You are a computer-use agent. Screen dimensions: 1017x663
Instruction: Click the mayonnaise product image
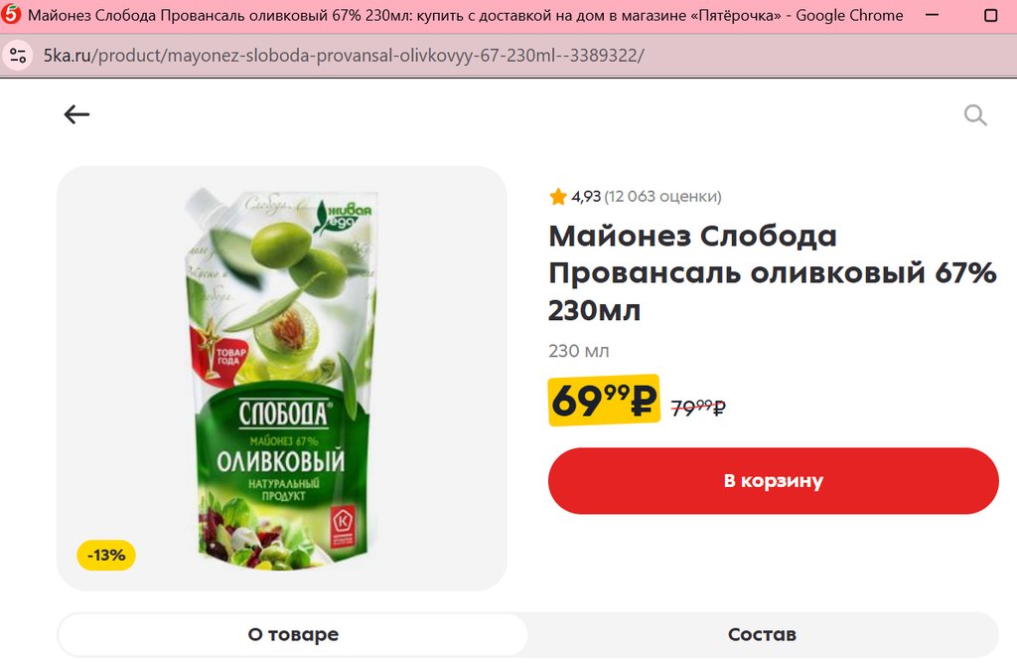(281, 379)
